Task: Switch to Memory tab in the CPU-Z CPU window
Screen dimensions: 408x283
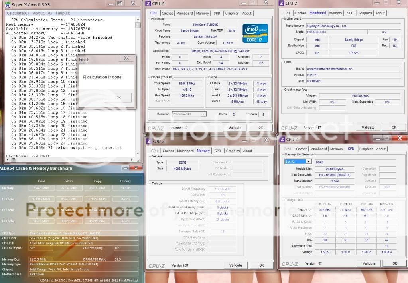Action: [x=203, y=13]
